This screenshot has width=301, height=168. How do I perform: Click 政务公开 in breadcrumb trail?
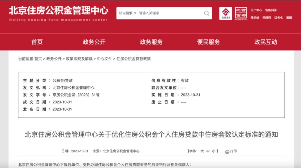tap(54, 59)
